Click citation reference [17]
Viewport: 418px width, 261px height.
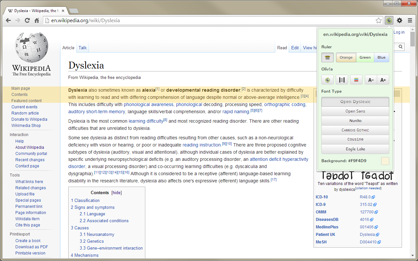point(274,180)
